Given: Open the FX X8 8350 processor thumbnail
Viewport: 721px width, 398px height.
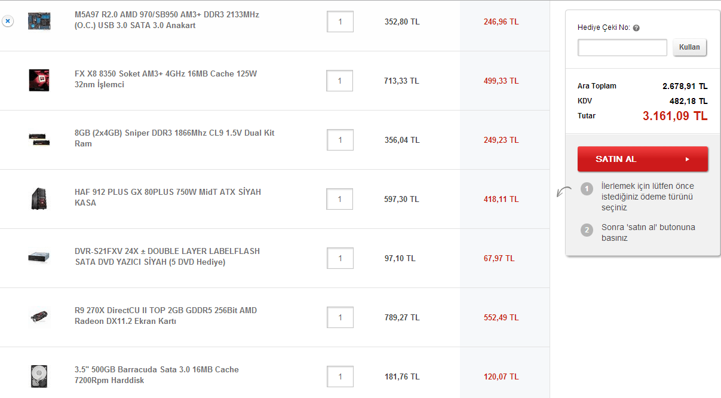Looking at the screenshot, I should pyautogui.click(x=39, y=80).
